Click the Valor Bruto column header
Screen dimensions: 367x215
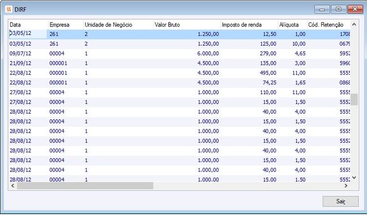point(187,25)
